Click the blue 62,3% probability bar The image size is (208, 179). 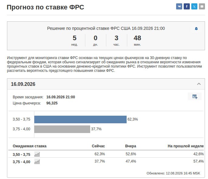point(80,119)
